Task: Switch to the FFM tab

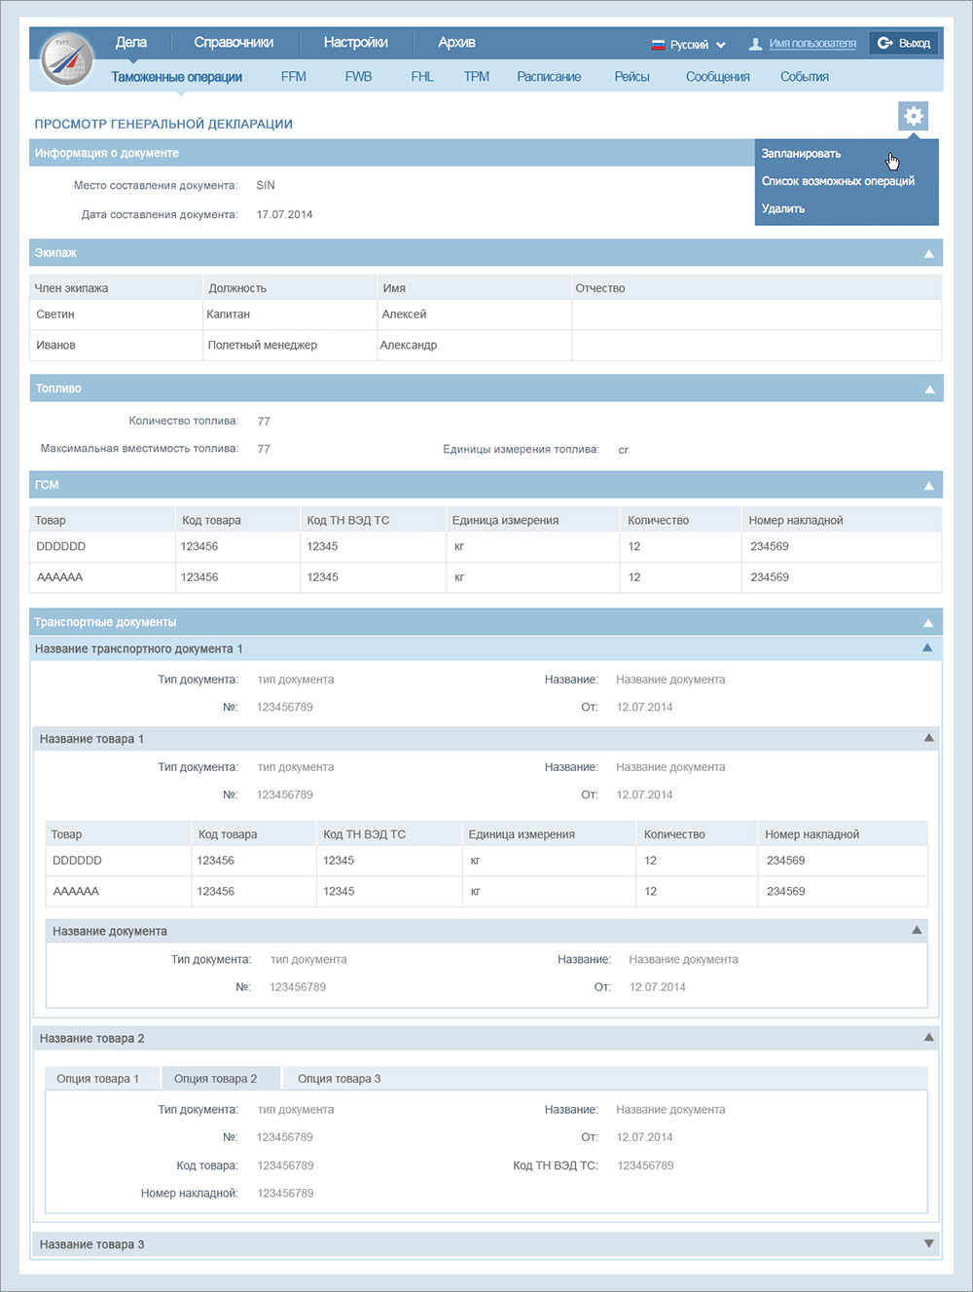Action: pyautogui.click(x=293, y=77)
